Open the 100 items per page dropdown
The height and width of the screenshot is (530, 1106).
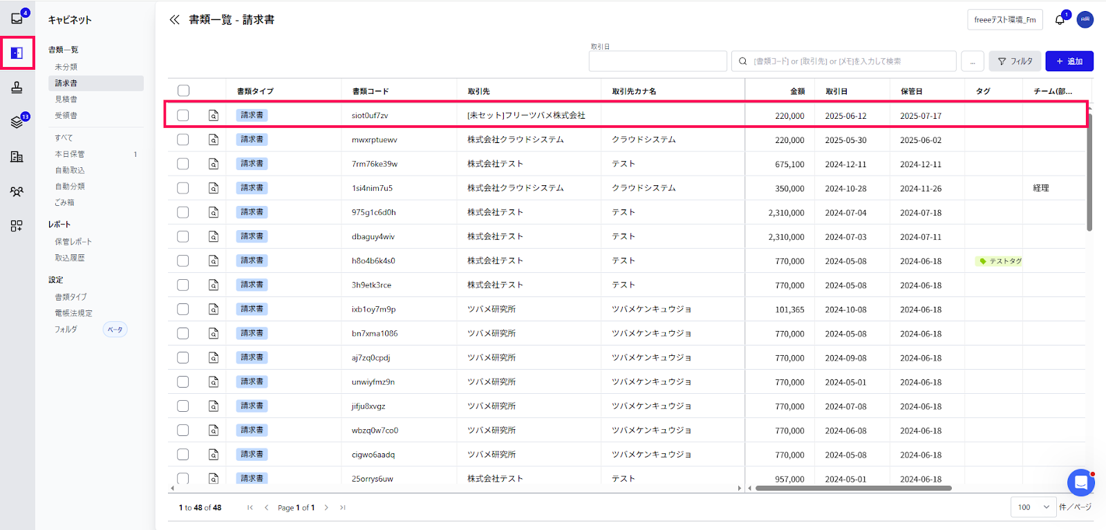click(x=1033, y=507)
